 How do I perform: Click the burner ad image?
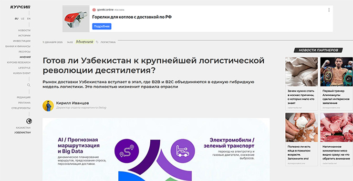pos(76,19)
